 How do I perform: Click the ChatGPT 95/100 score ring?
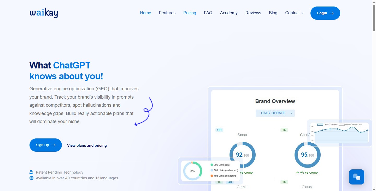pyautogui.click(x=307, y=155)
